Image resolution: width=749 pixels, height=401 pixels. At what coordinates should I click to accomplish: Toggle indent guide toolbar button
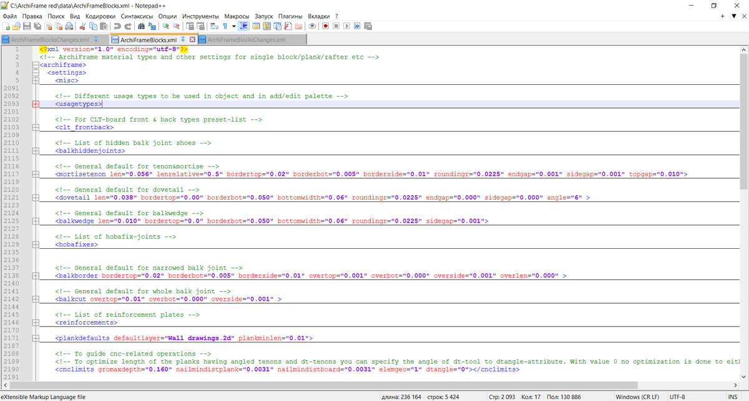[x=243, y=26]
